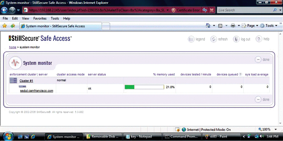
Task: Open the Certificate Error warning
Action: [185, 10]
